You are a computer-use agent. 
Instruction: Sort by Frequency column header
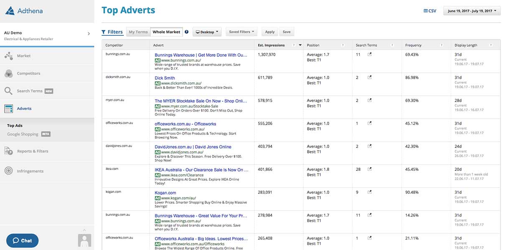tap(413, 45)
